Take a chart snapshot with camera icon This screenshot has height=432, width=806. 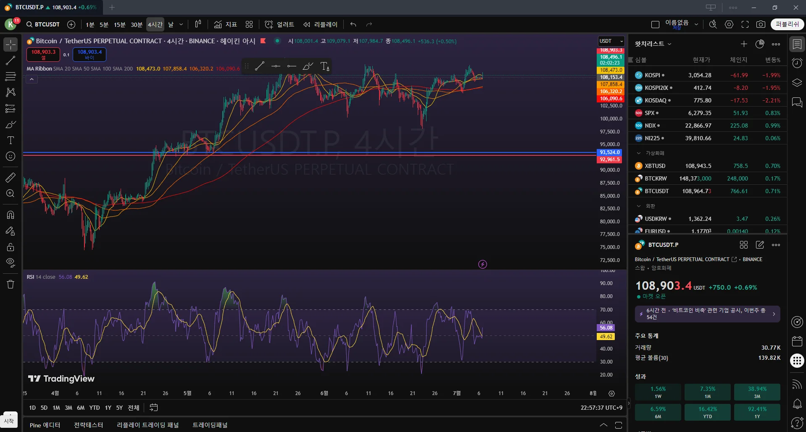point(761,24)
